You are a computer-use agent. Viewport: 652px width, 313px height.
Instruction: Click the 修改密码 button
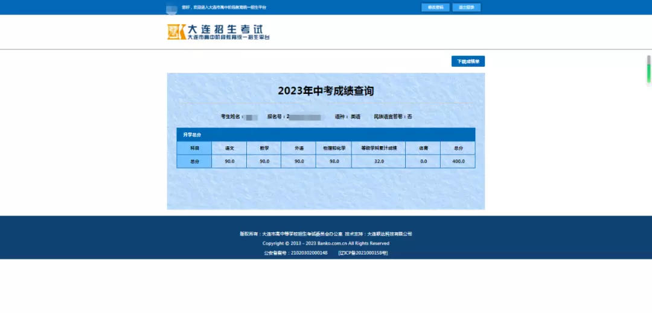[x=435, y=7]
